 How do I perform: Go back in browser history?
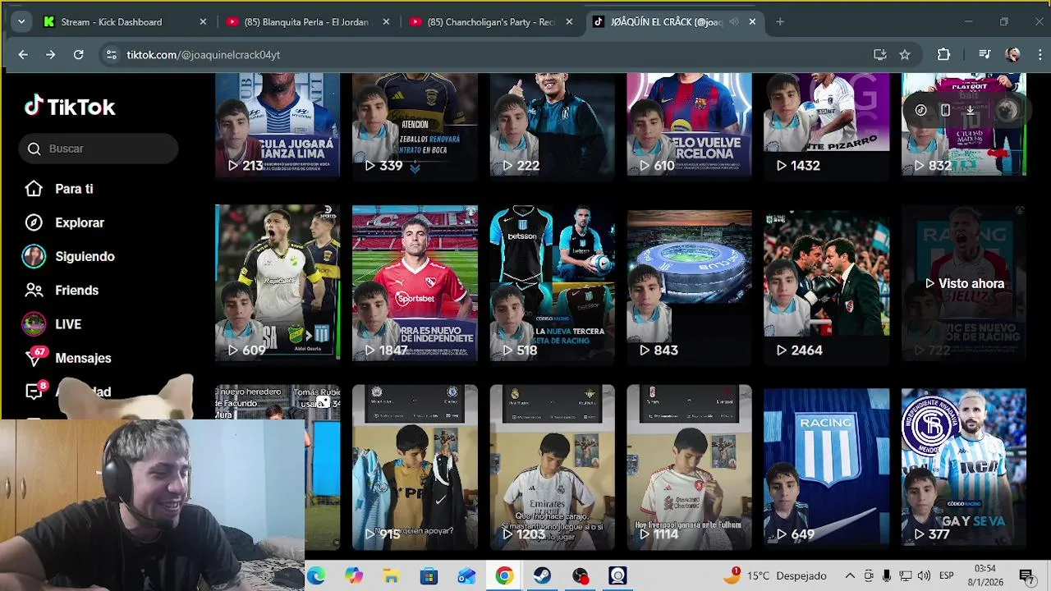pyautogui.click(x=23, y=55)
